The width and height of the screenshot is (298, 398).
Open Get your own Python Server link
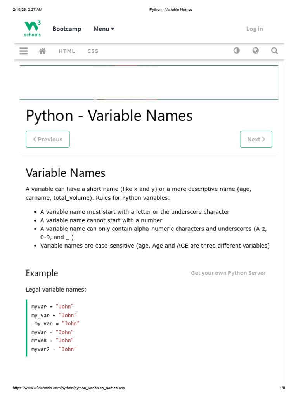pos(228,273)
